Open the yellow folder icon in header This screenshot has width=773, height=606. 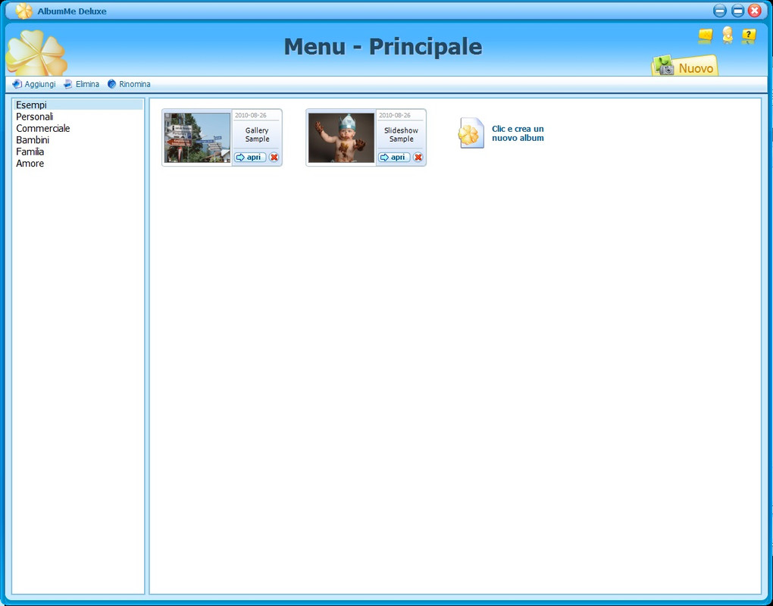tap(706, 36)
